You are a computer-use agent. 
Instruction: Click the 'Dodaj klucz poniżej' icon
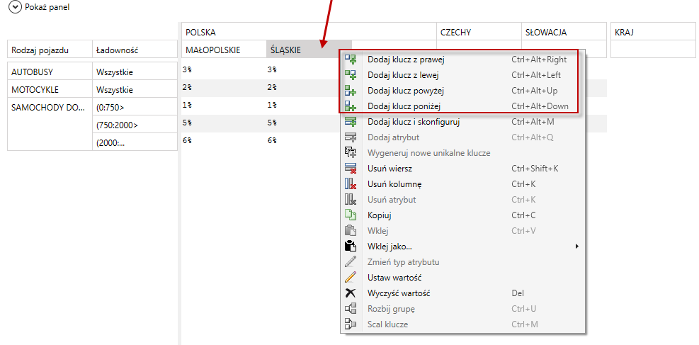(351, 106)
